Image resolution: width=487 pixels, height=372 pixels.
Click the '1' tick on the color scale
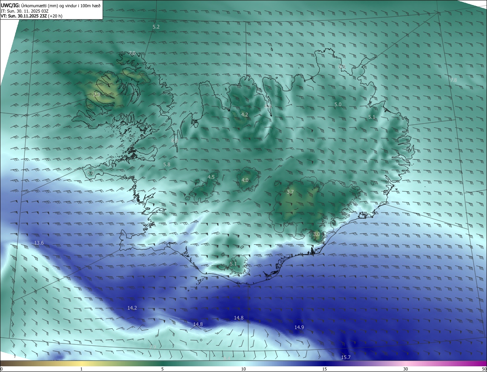click(82, 369)
